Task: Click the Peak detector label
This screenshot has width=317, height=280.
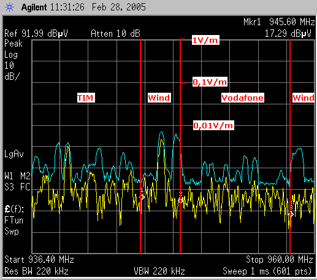Action: coord(13,44)
